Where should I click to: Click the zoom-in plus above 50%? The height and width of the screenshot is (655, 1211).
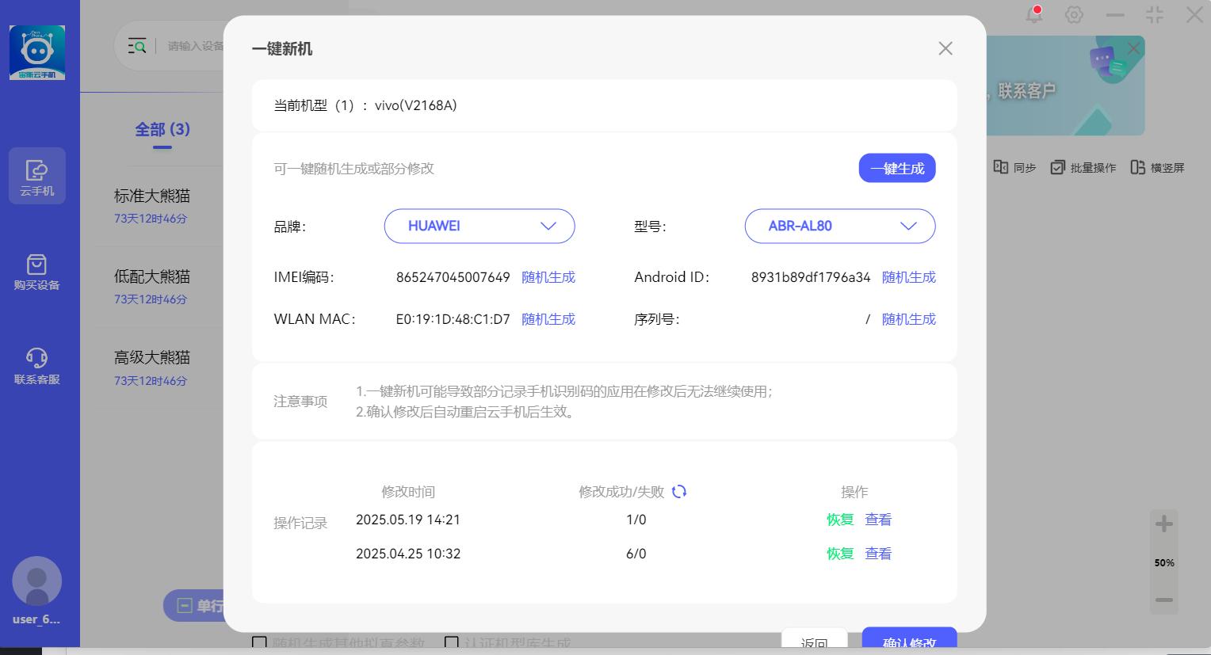[x=1163, y=524]
